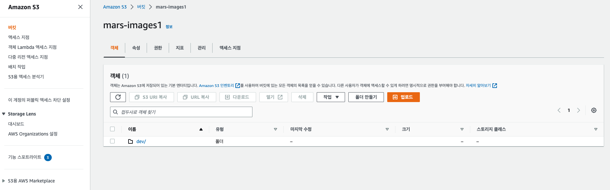Click the 업로드 upload button
This screenshot has width=610, height=190.
[403, 97]
